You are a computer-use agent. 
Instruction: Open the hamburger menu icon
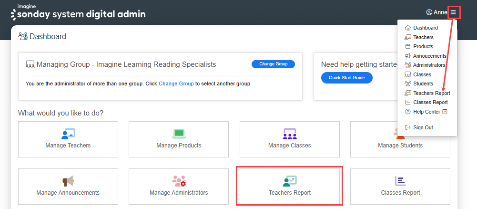point(453,12)
